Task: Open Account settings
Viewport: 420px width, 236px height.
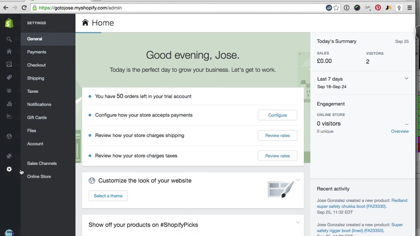Action: (x=35, y=144)
